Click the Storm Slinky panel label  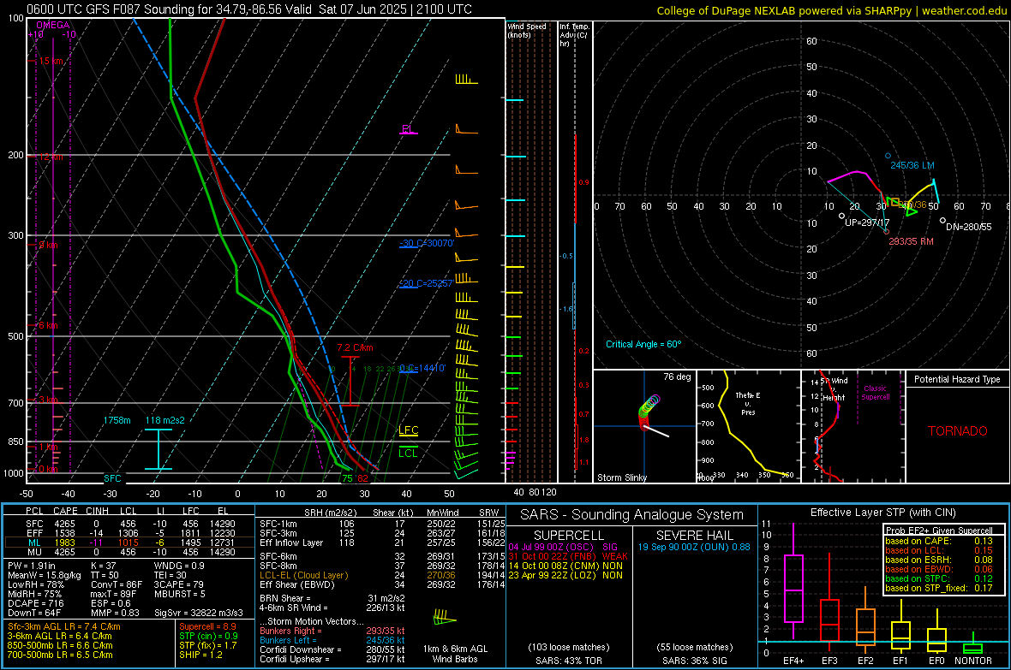[621, 477]
